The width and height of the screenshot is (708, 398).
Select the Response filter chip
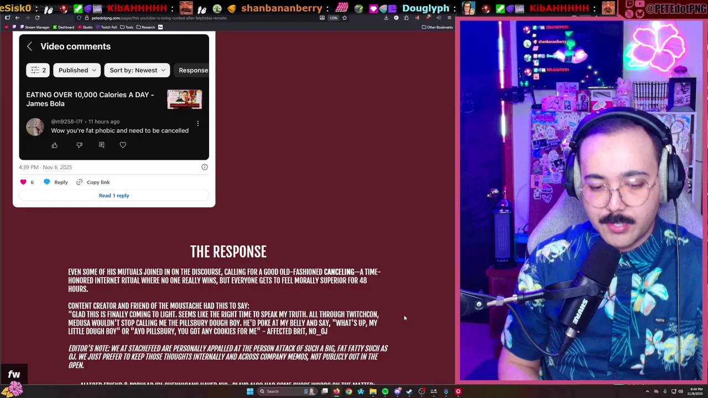192,70
